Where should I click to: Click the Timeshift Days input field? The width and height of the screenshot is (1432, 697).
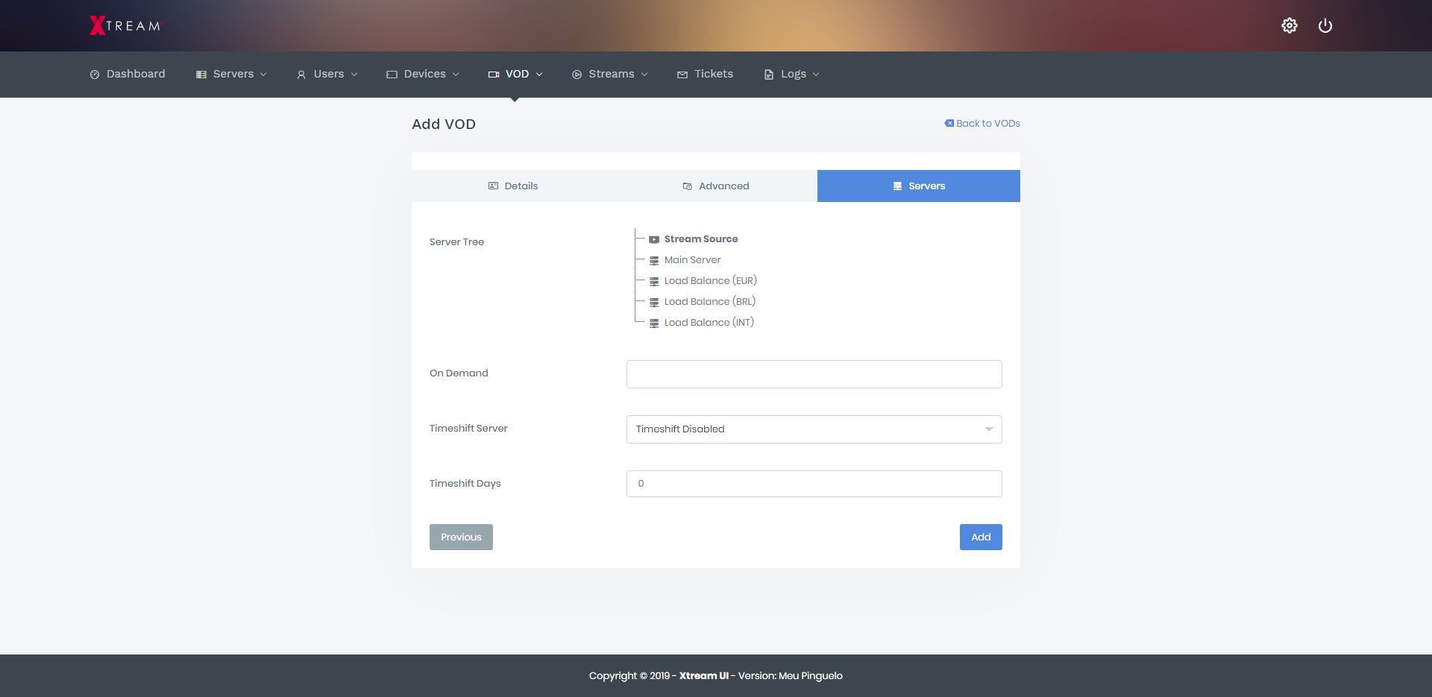(814, 484)
